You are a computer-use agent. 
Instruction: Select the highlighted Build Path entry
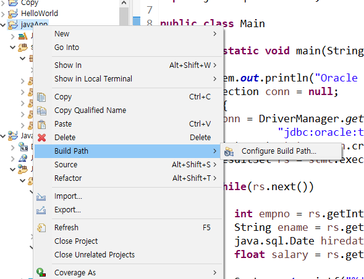[x=129, y=151]
